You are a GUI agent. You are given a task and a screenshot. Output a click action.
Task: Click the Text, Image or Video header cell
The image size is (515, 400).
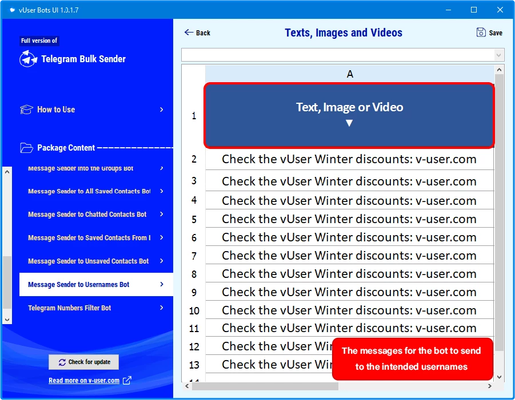click(349, 115)
